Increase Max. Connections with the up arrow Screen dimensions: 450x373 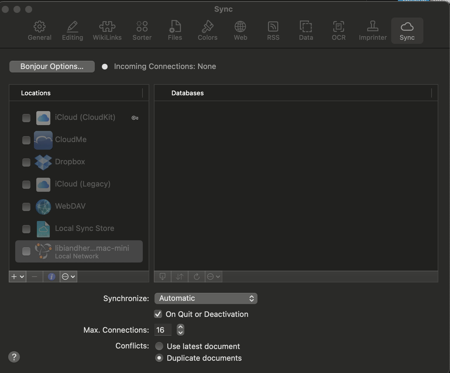[181, 327]
